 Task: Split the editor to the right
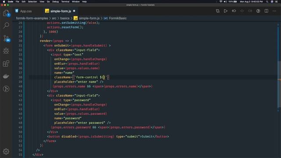(267, 11)
